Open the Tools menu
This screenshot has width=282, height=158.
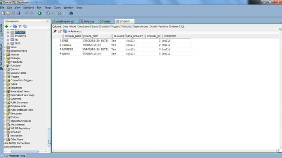57,8
